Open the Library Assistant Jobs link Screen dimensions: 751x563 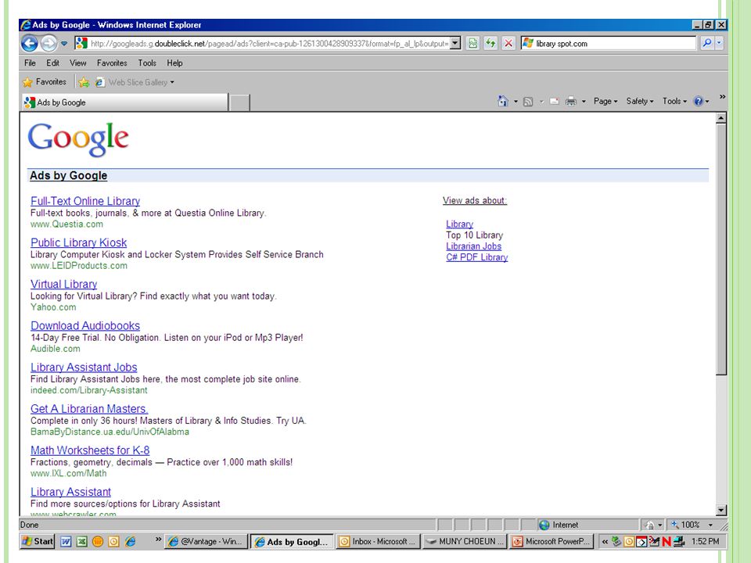click(84, 368)
